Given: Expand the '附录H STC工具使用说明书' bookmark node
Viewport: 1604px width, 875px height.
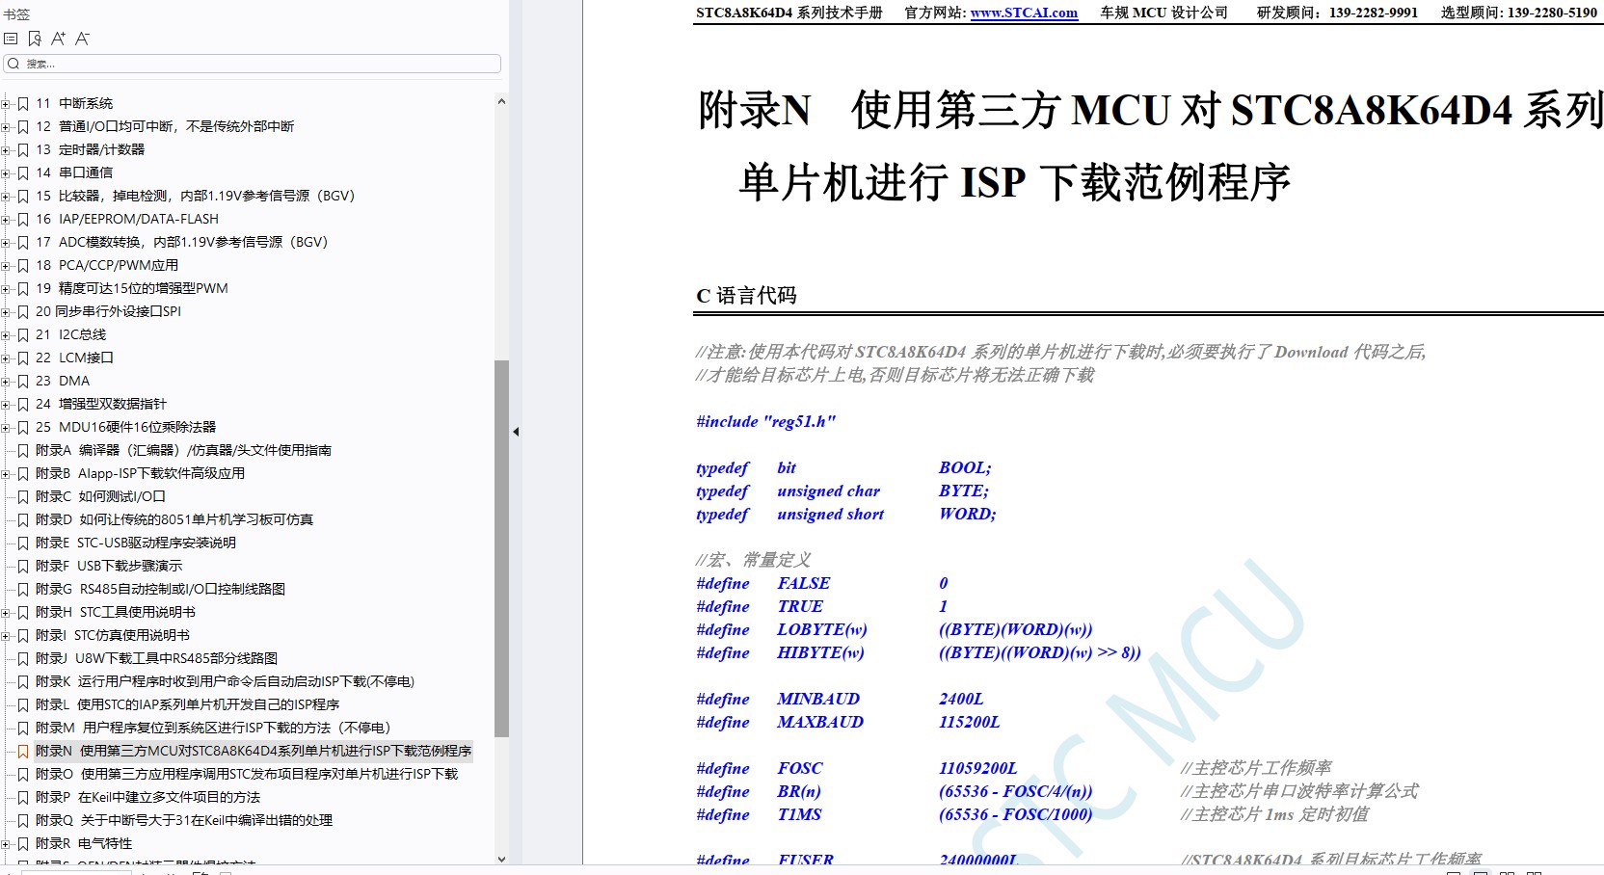Looking at the screenshot, I should click(6, 612).
